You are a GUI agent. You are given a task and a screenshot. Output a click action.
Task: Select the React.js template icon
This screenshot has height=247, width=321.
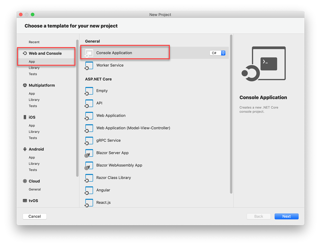pyautogui.click(x=89, y=203)
